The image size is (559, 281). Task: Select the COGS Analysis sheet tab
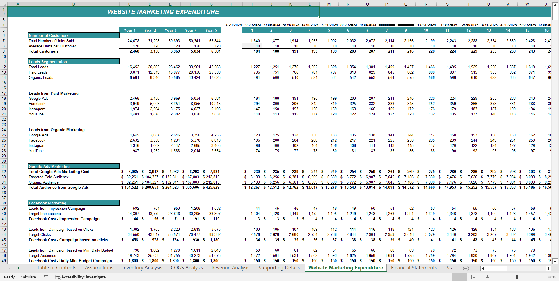click(187, 268)
